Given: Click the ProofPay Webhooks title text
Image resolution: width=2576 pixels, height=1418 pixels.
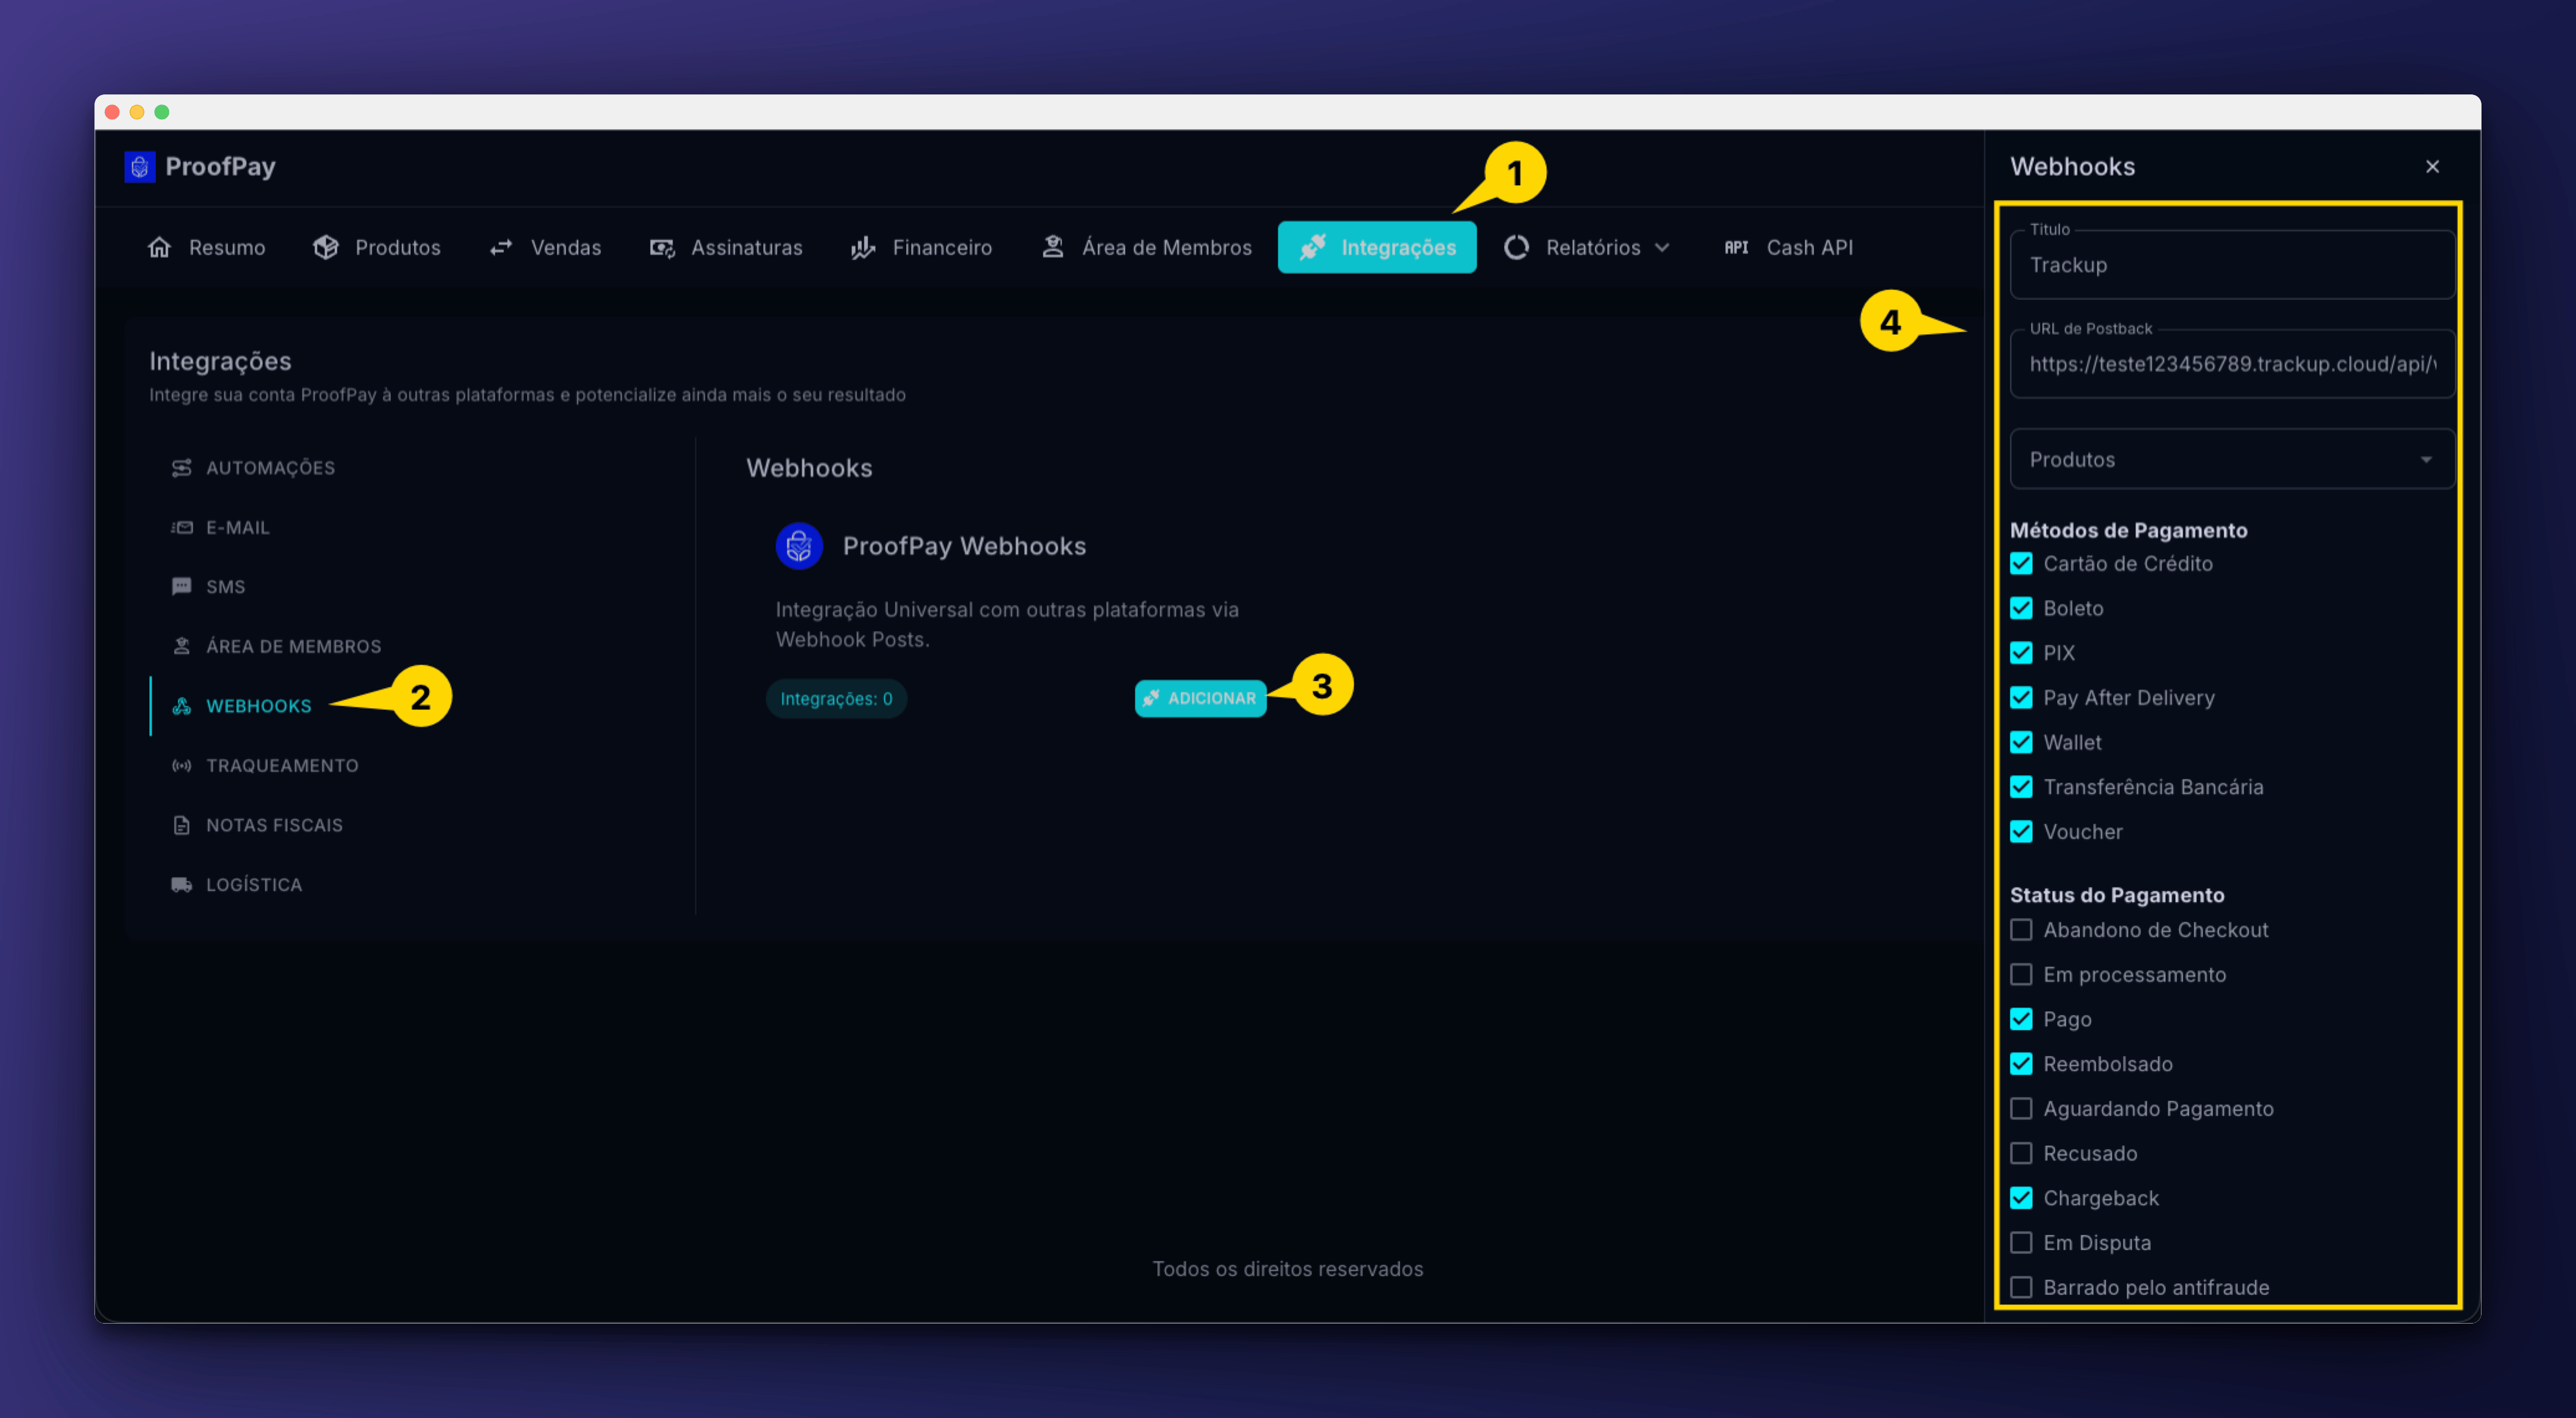Looking at the screenshot, I should click(964, 545).
